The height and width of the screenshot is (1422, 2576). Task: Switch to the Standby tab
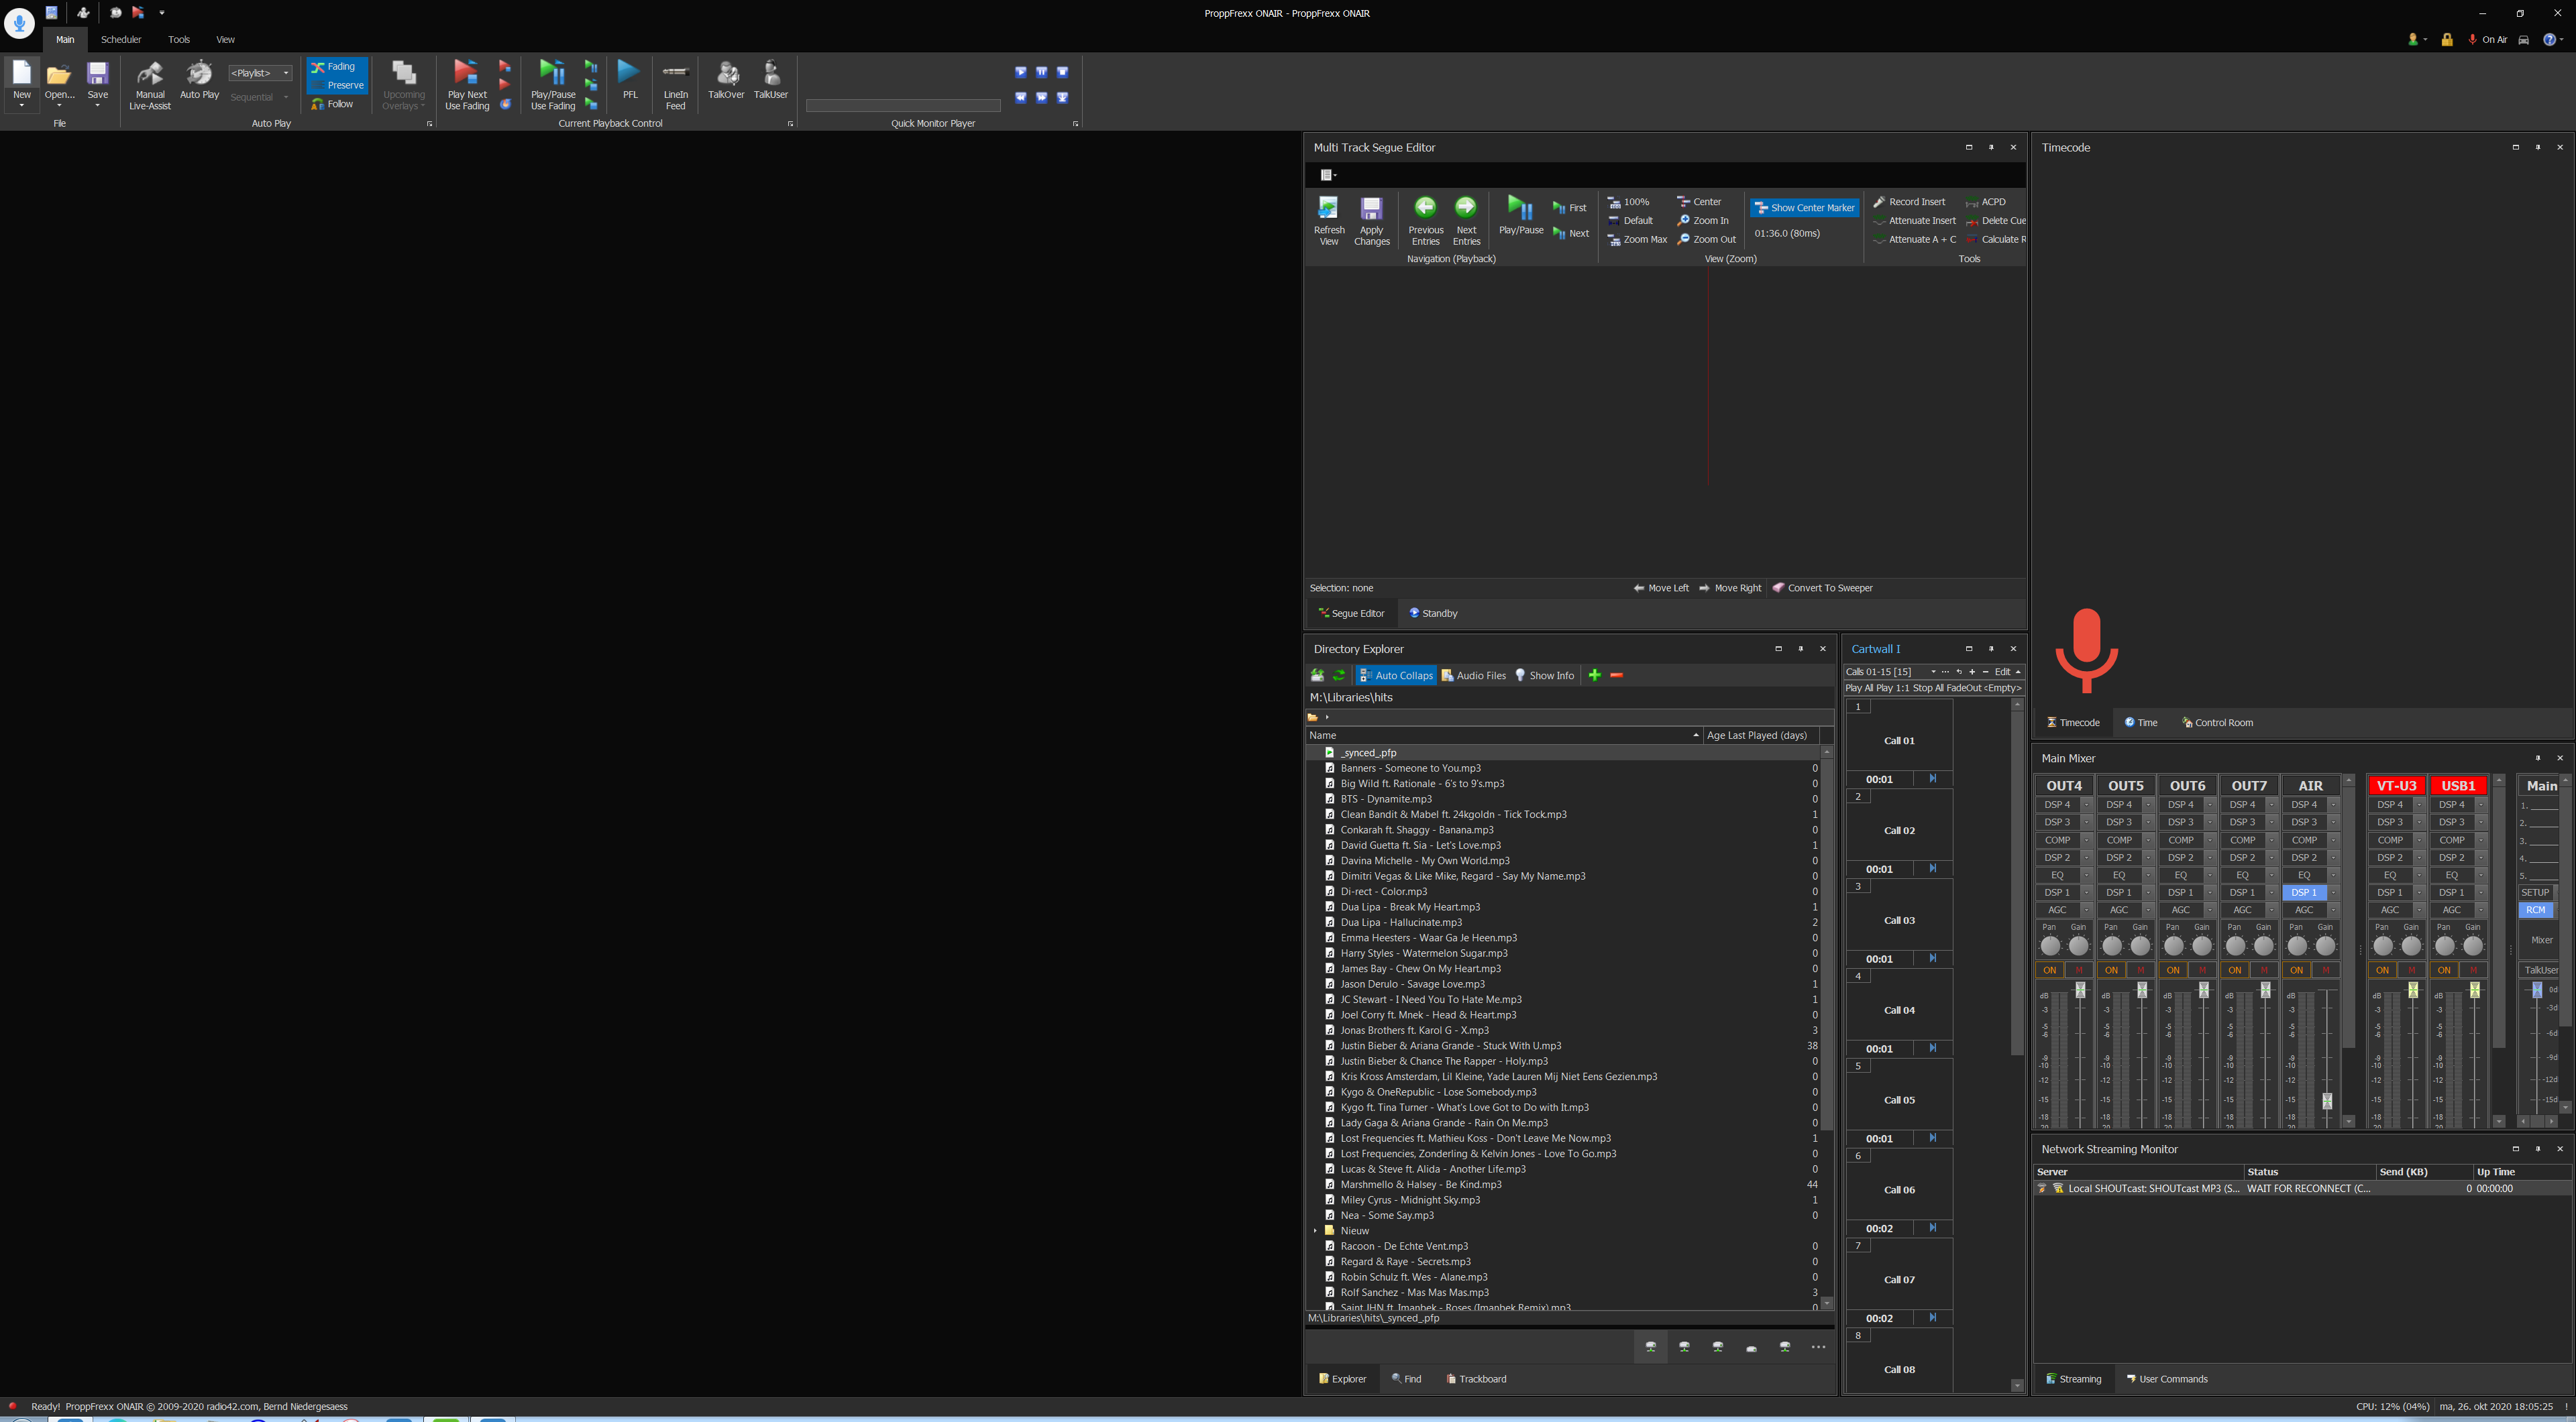tap(1433, 613)
